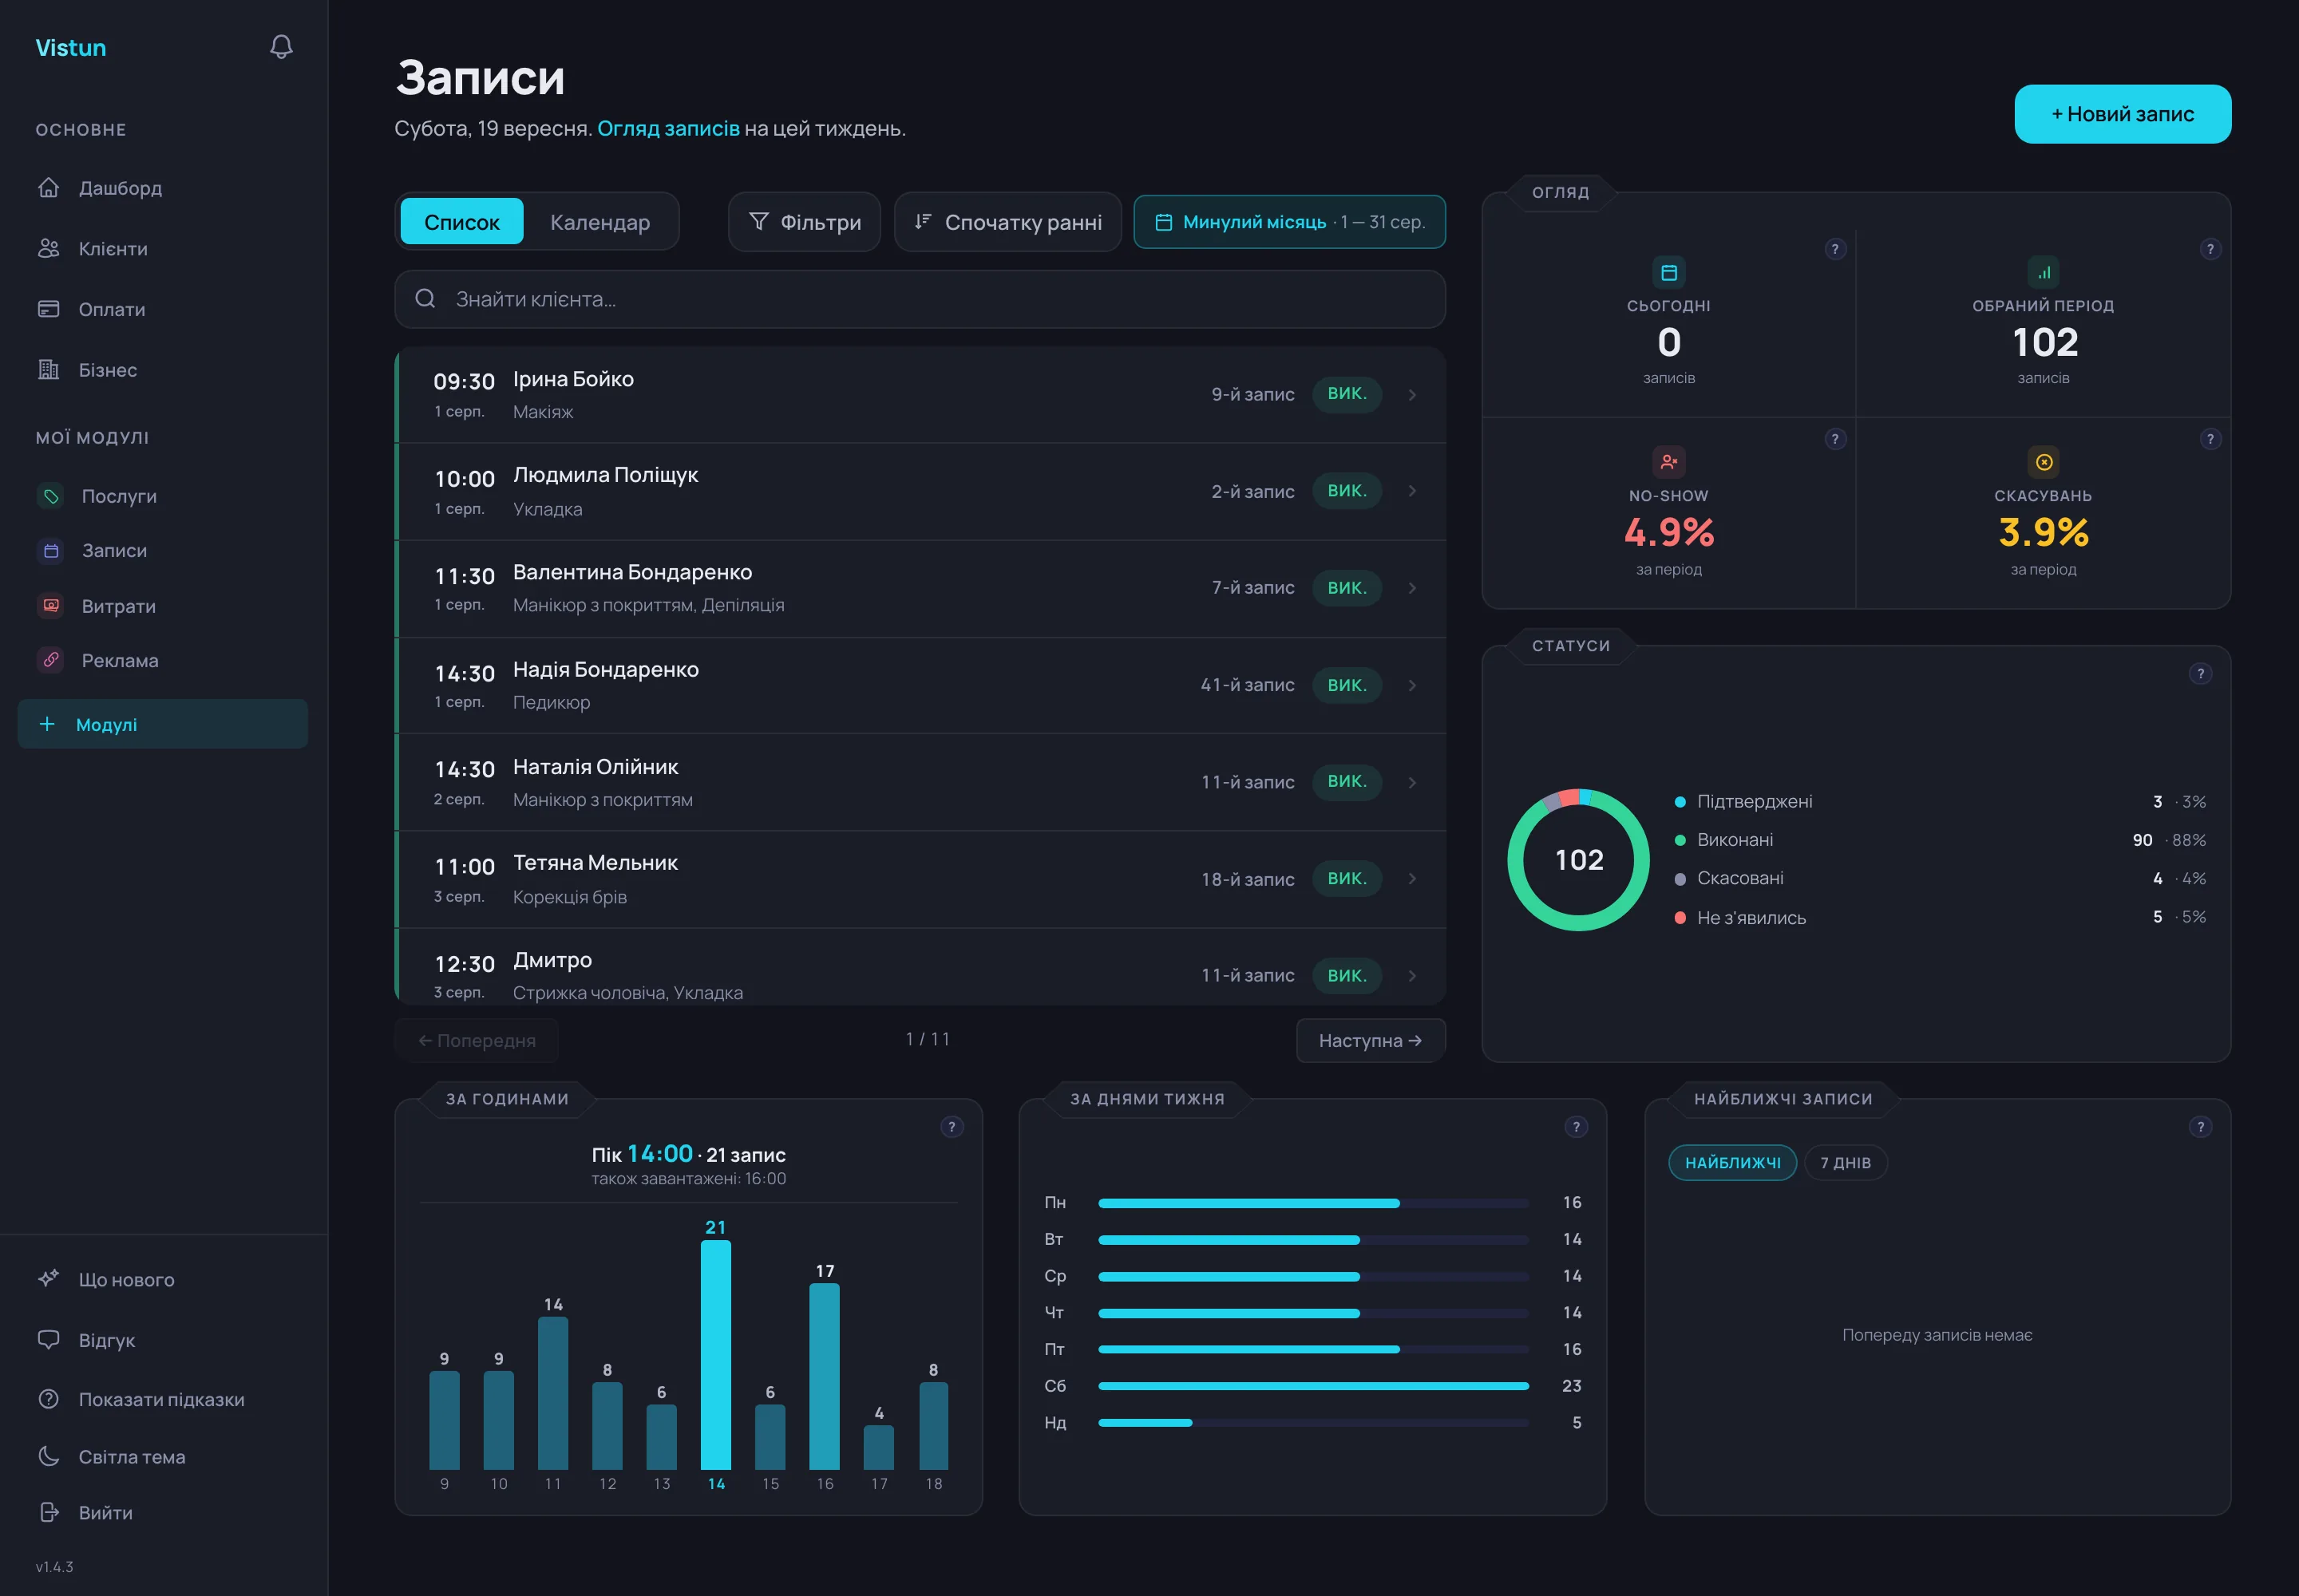Click the ВИК. status badge for Дмитро

(1347, 975)
